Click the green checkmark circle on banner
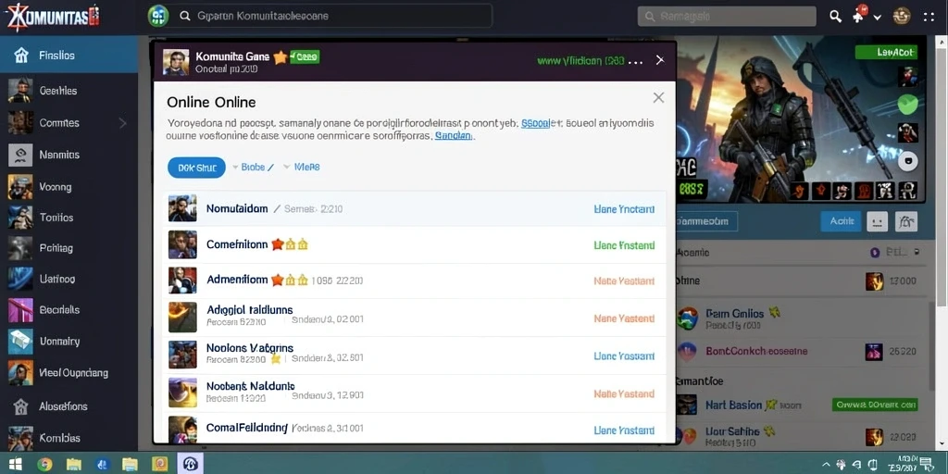 pos(907,104)
